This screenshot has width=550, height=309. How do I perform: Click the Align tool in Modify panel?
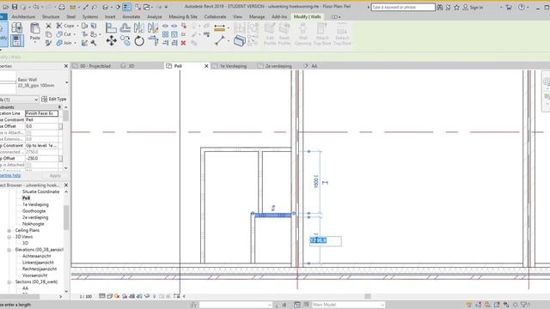pyautogui.click(x=111, y=27)
